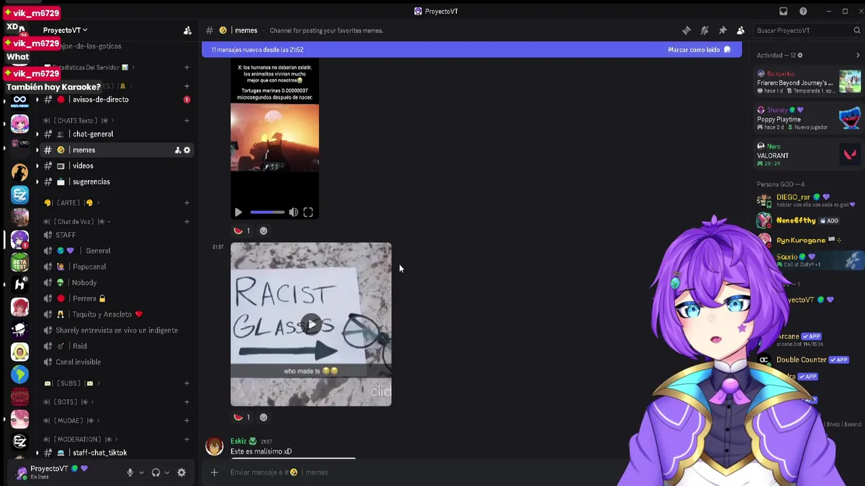Click Marcar como leído button
This screenshot has height=486, width=865.
point(699,50)
